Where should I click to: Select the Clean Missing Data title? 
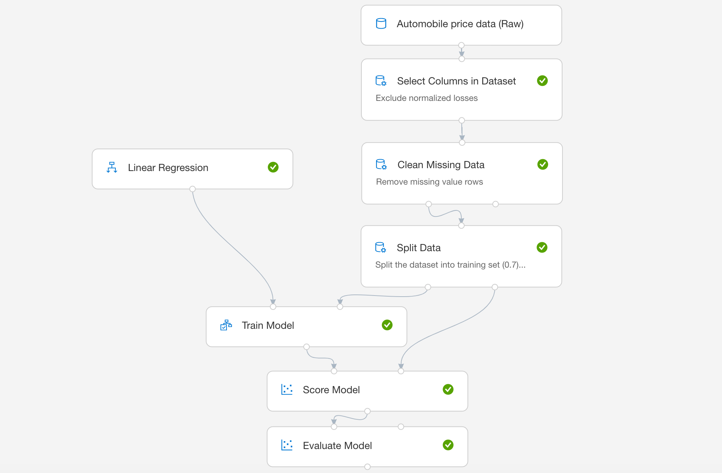pyautogui.click(x=441, y=165)
